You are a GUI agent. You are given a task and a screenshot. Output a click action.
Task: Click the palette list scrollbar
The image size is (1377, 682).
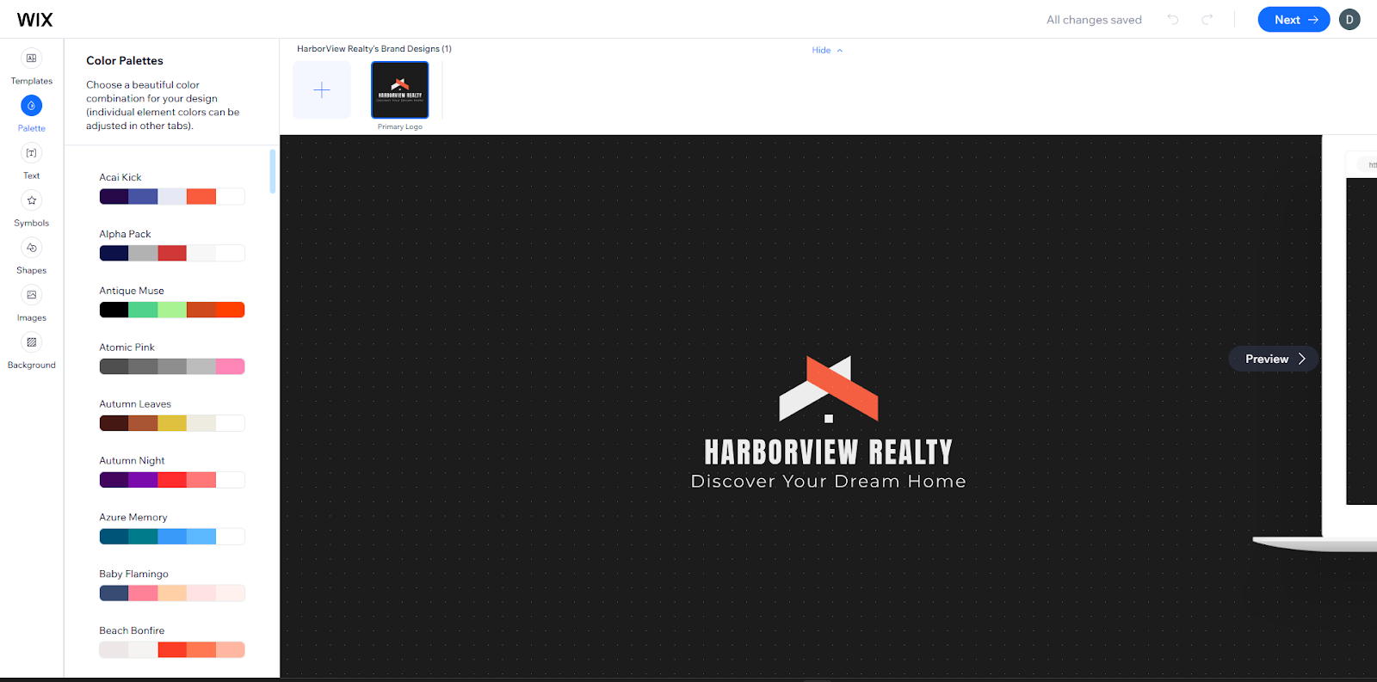click(x=273, y=171)
